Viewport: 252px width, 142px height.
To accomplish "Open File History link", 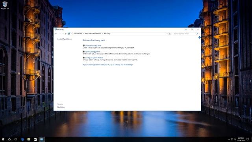I will (x=61, y=107).
